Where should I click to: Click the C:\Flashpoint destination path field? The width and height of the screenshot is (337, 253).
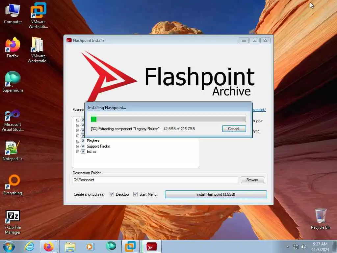point(155,180)
